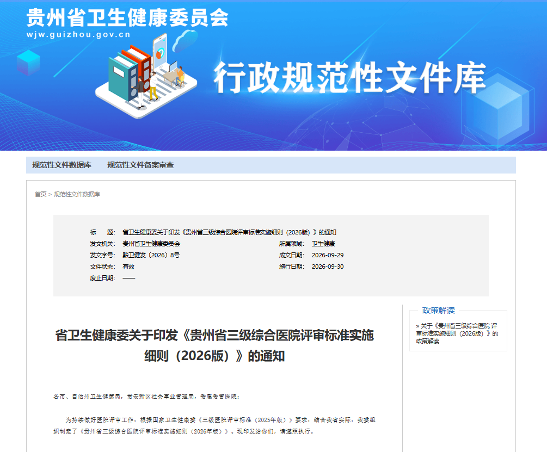This screenshot has width=547, height=452.
Task: Click the 发文字号 field label
Action: pos(102,255)
